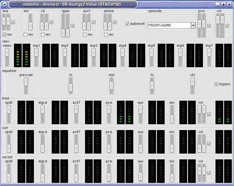This screenshot has height=186, width=234.
Task: Click the equalizer xhi slider handle
Action: point(192,82)
